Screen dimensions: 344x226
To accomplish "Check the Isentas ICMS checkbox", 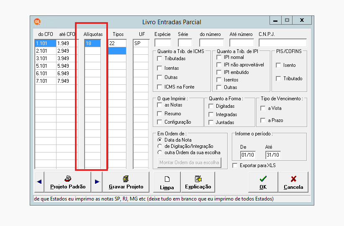I will (x=160, y=68).
